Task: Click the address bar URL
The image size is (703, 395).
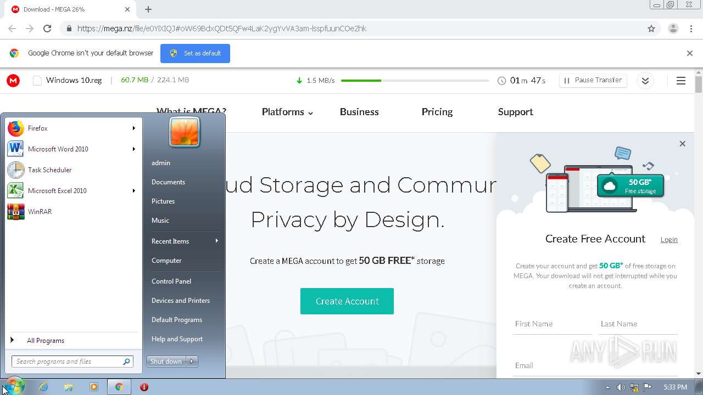Action: [222, 29]
